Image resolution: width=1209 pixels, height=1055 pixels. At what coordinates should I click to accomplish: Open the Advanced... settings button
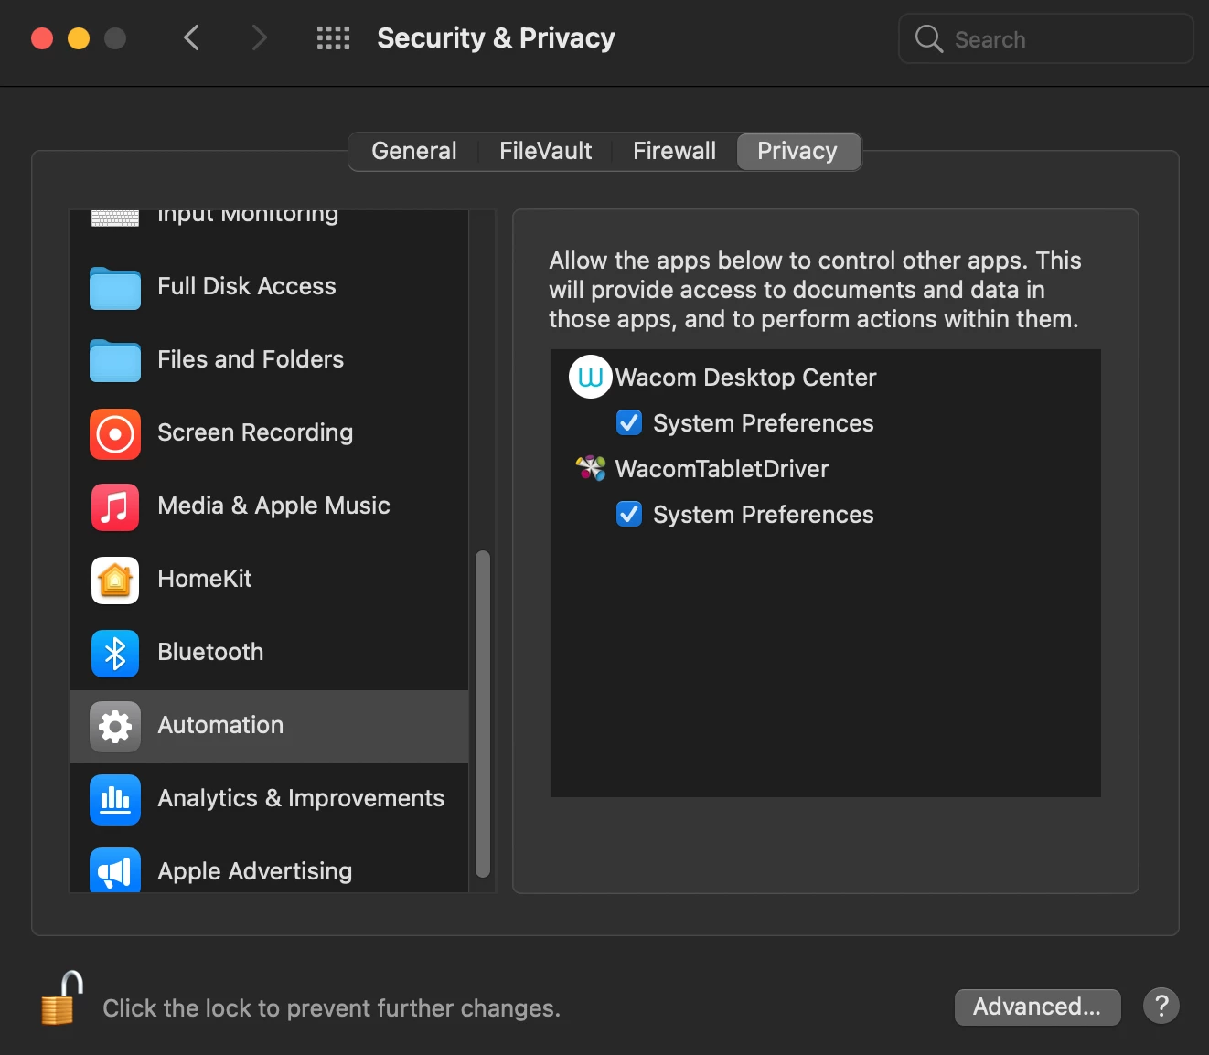click(1037, 1007)
